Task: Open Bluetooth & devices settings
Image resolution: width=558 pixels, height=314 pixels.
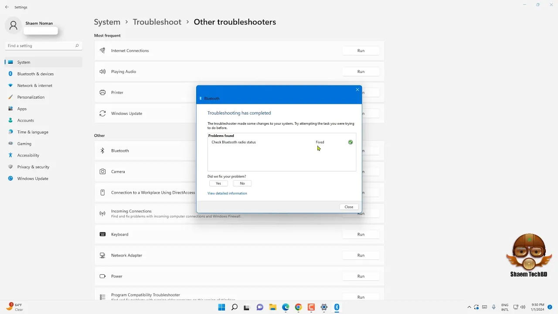Action: tap(44, 74)
